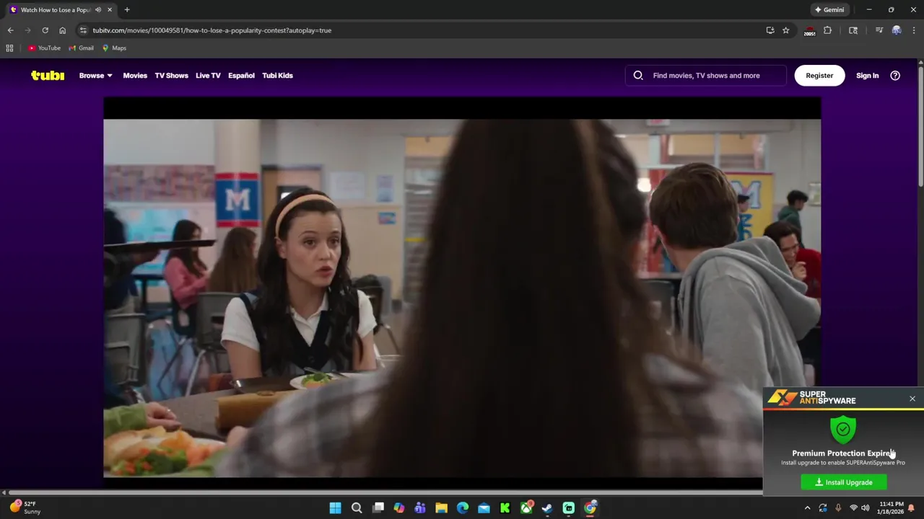This screenshot has width=924, height=519.
Task: Expand the Browse dropdown
Action: (x=95, y=75)
